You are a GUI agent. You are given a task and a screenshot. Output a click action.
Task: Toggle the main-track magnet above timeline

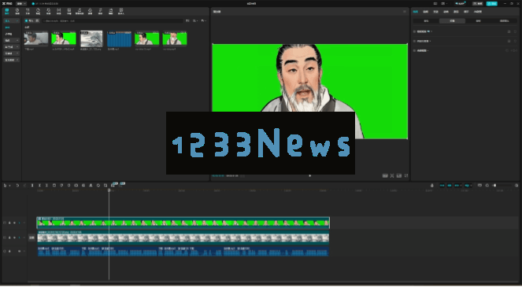coord(442,186)
